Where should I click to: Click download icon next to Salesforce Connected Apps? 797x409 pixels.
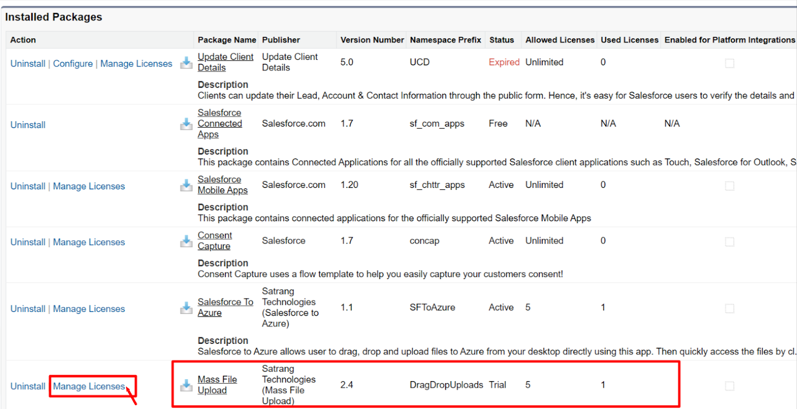[x=186, y=124]
